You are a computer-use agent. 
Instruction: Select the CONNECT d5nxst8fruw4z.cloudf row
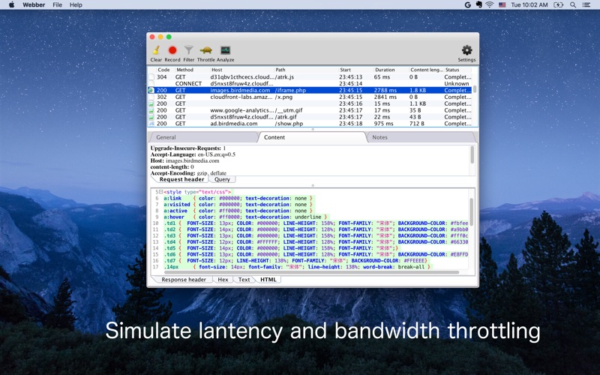pyautogui.click(x=310, y=83)
